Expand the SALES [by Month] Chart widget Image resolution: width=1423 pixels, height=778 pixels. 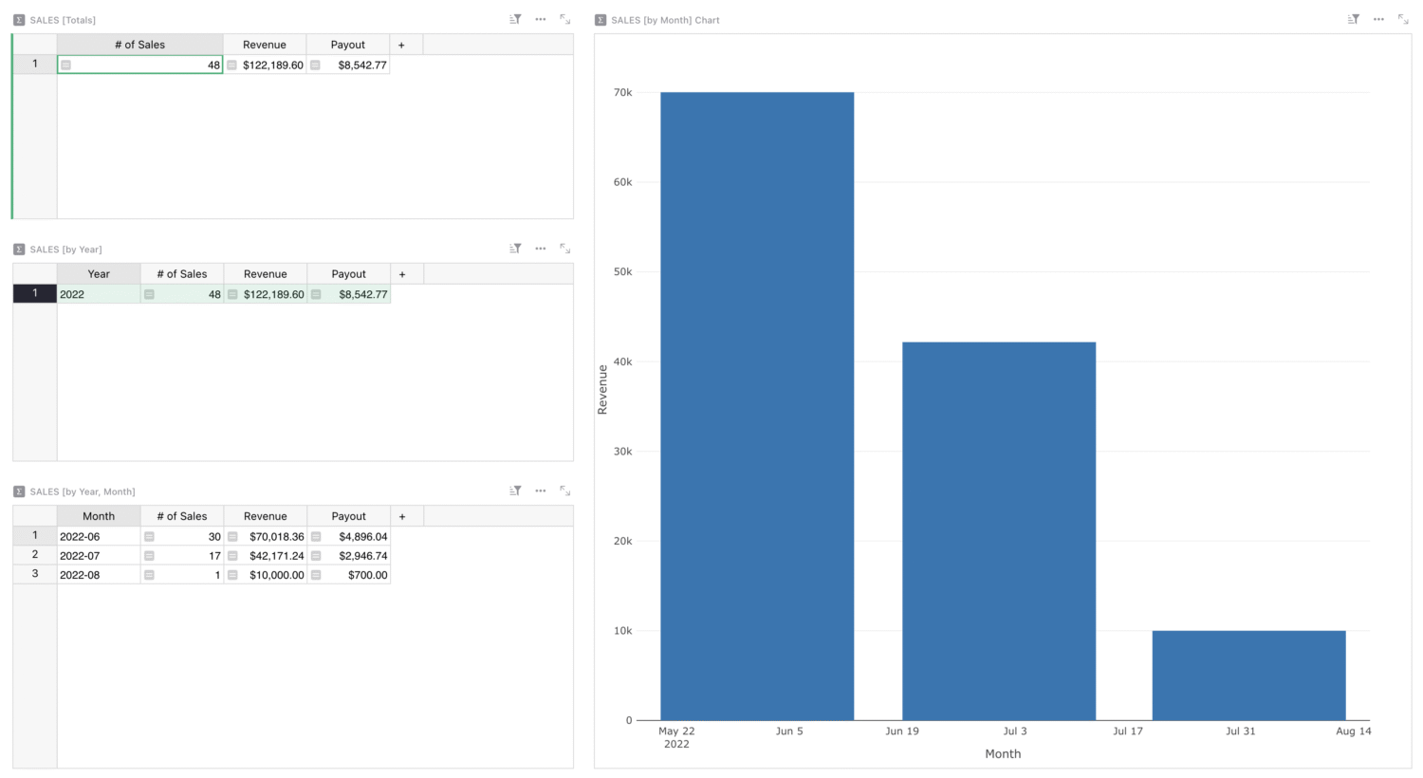(x=1404, y=19)
